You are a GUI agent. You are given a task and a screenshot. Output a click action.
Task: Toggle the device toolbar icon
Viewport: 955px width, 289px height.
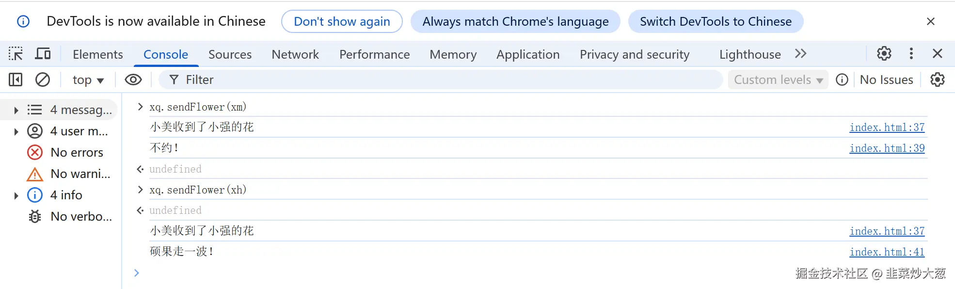[43, 54]
